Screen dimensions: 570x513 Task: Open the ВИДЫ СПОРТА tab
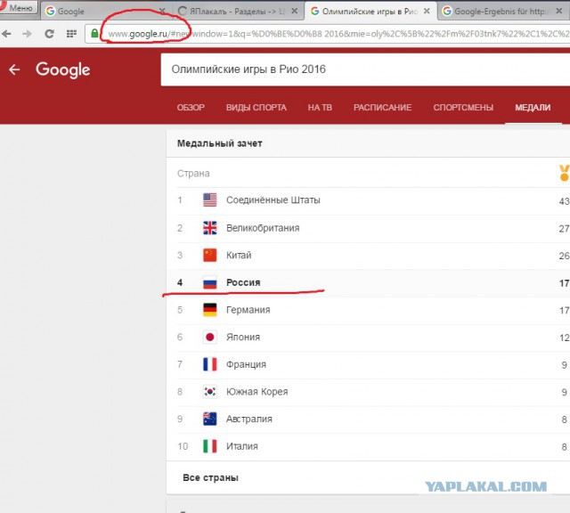(256, 108)
